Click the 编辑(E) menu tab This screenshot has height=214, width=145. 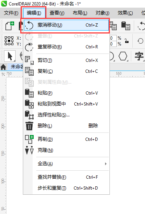[x=34, y=13]
